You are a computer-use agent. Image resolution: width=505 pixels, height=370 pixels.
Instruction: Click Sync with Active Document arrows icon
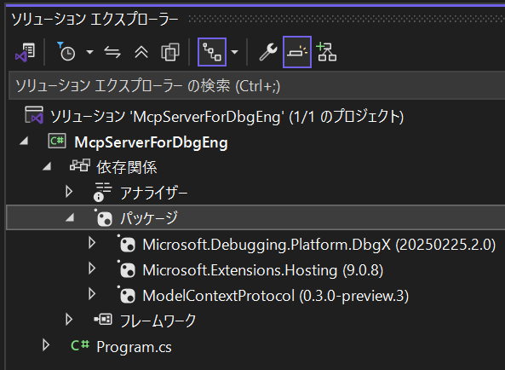click(x=112, y=52)
